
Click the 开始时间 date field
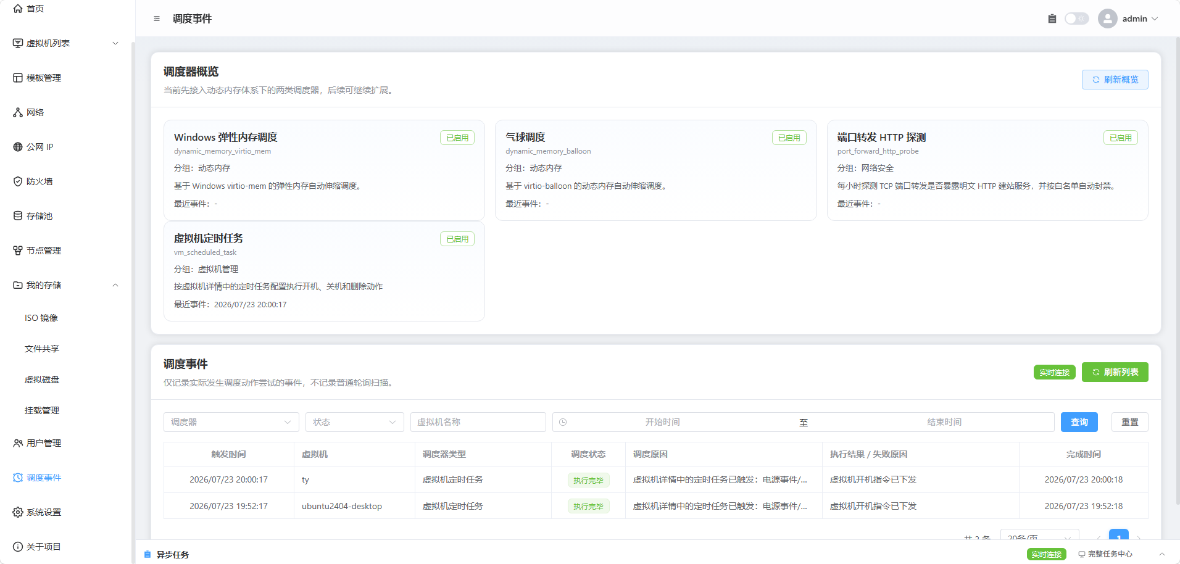(x=662, y=422)
